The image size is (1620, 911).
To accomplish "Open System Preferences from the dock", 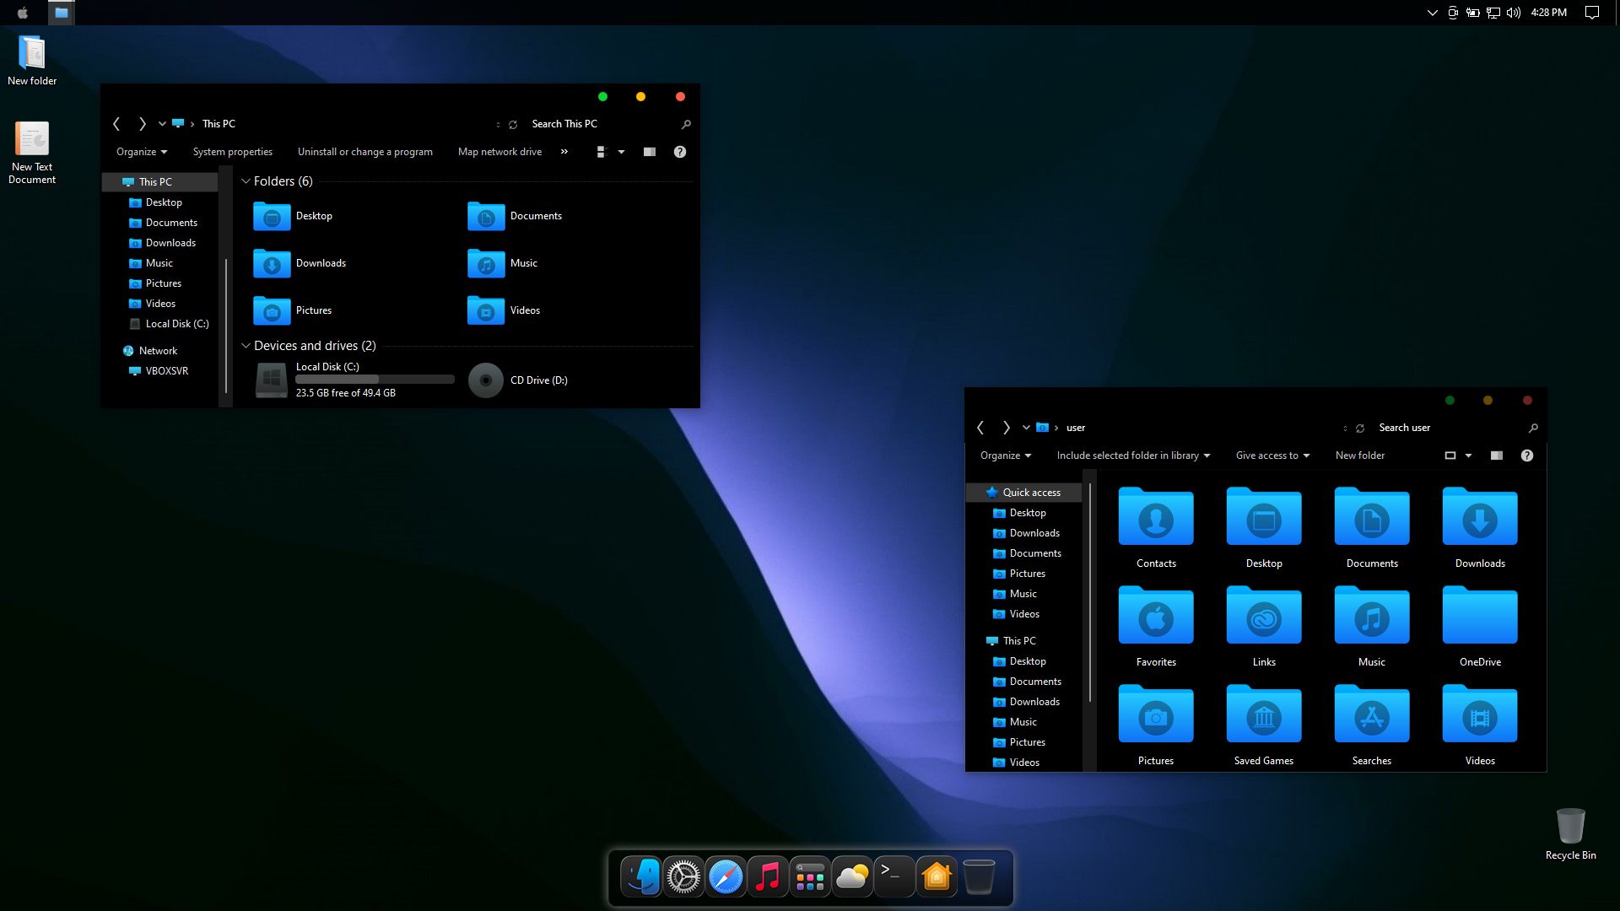I will [683, 876].
